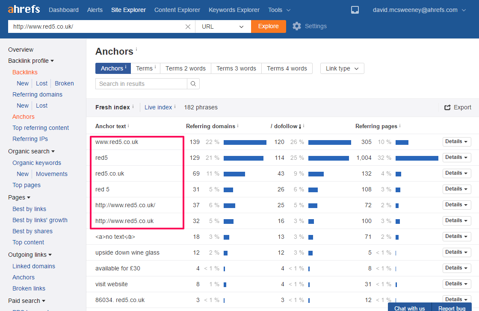The image size is (479, 311).
Task: Open Top pages link
Action: coord(27,185)
